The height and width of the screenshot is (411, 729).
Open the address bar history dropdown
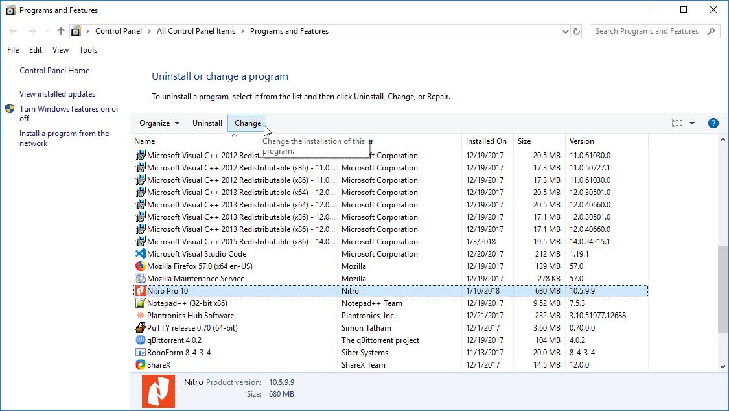[x=565, y=32]
